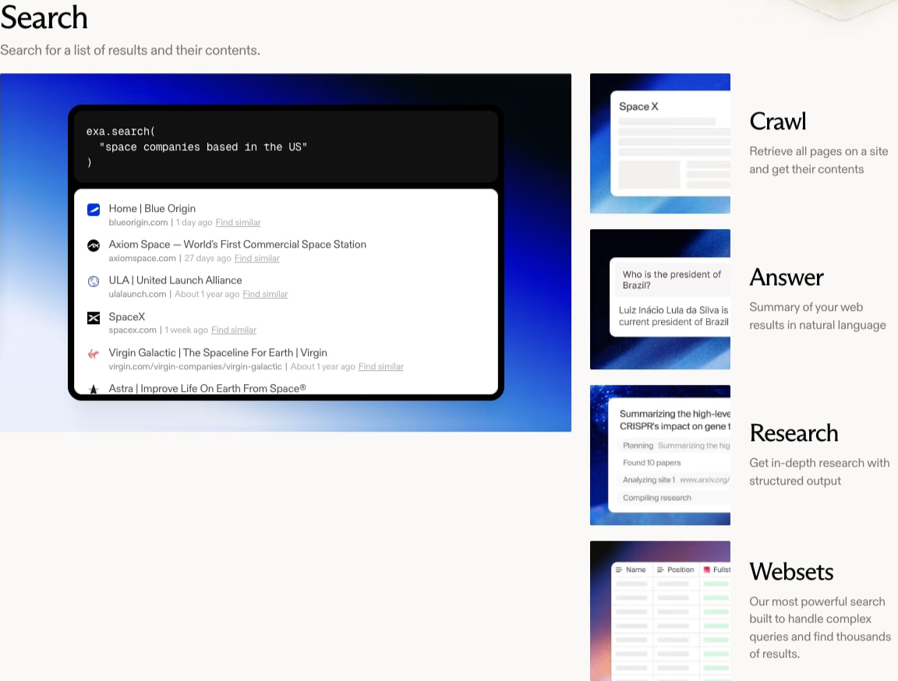Select the Websets feature thumbnail
The height and width of the screenshot is (681, 898).
tap(659, 611)
